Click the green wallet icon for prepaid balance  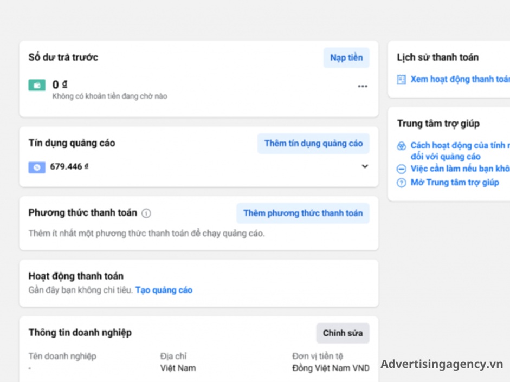click(37, 85)
